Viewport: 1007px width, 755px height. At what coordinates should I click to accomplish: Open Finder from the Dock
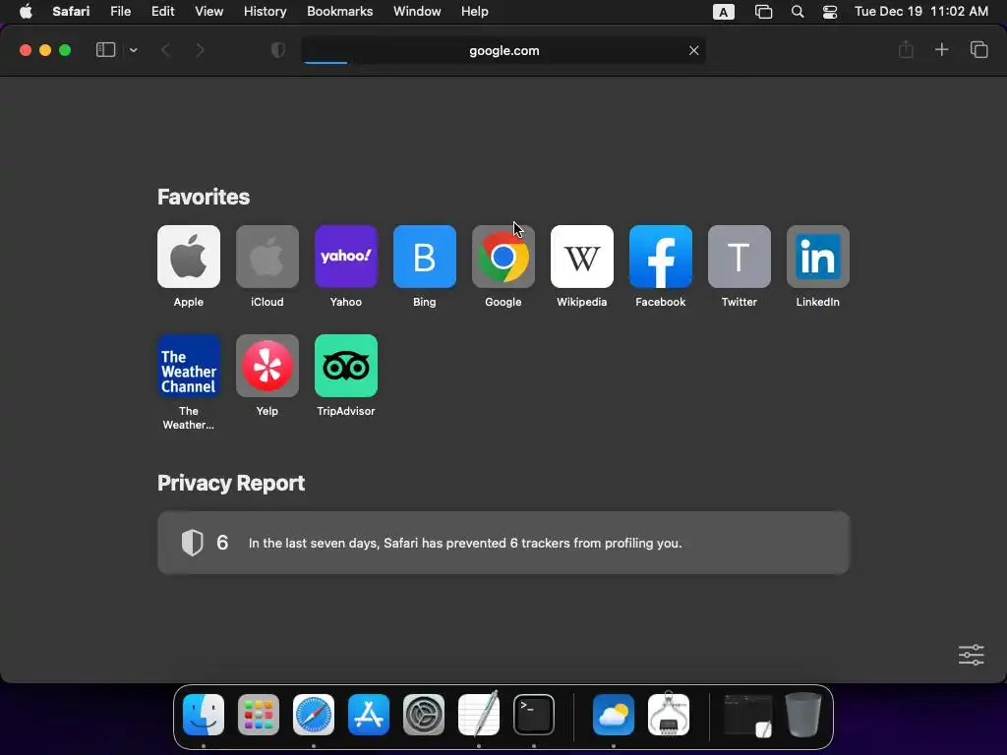point(203,715)
